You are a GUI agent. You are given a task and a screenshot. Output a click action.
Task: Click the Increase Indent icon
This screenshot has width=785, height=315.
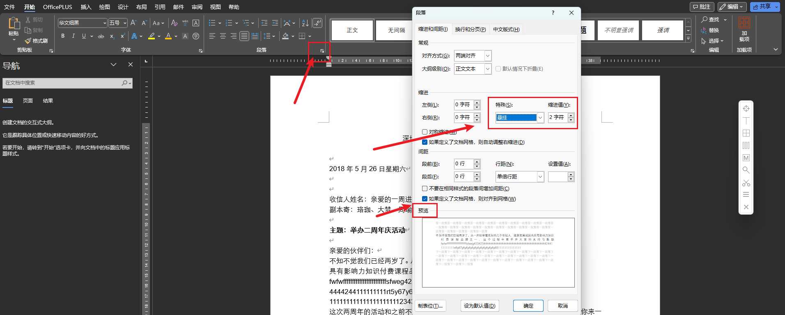pos(275,23)
